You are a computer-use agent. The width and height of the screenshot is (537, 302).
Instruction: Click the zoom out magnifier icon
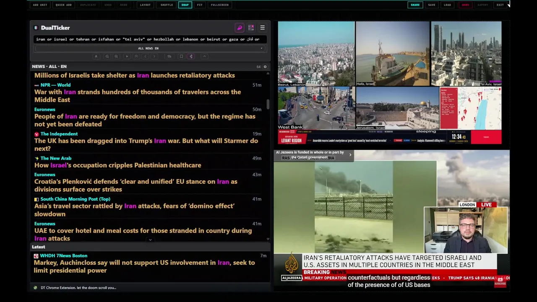[107, 56]
